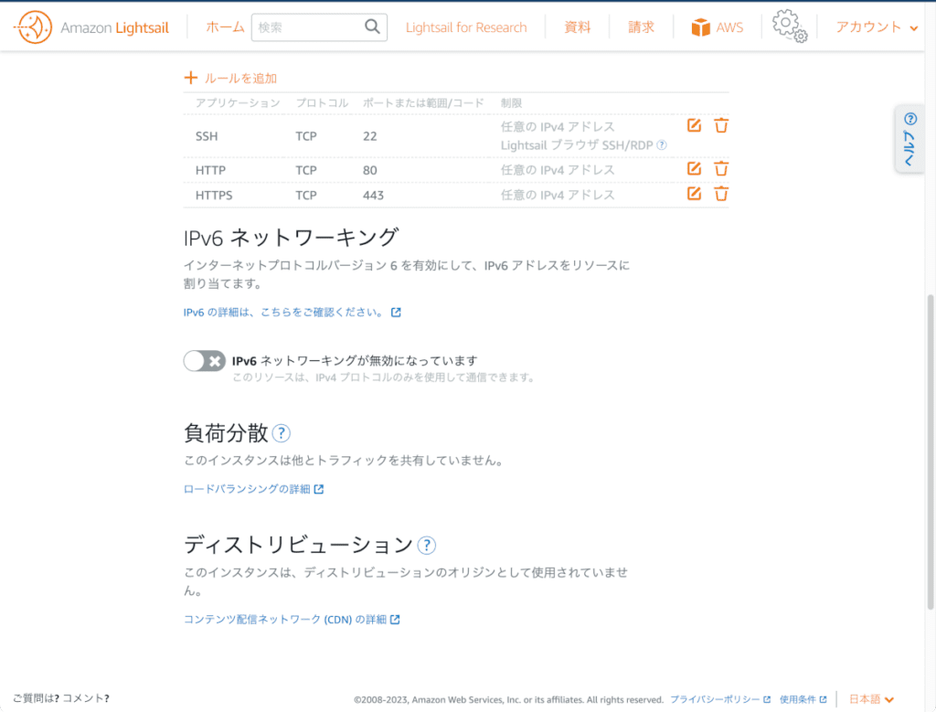This screenshot has height=712, width=936.
Task: Edit the SSH firewall rule
Action: click(694, 125)
